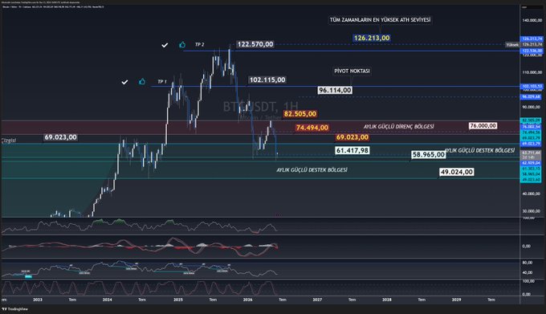Image resolution: width=546 pixels, height=314 pixels.
Task: Click the 80,00 scale value in the indicator pane
Action: 528,263
